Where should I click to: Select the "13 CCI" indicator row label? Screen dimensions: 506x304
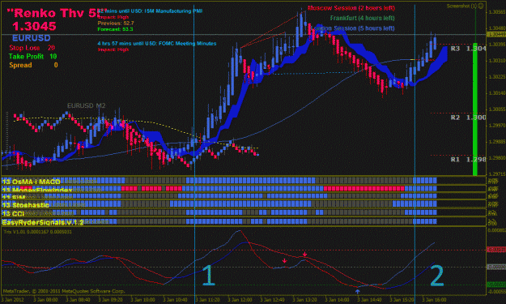click(x=13, y=213)
